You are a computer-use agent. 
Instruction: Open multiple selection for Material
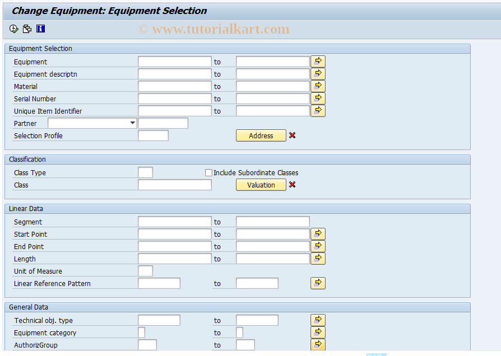point(318,86)
